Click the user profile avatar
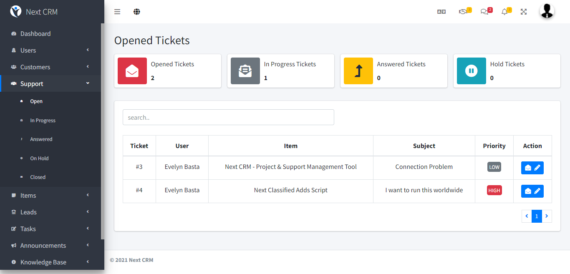The height and width of the screenshot is (274, 570). pyautogui.click(x=547, y=11)
